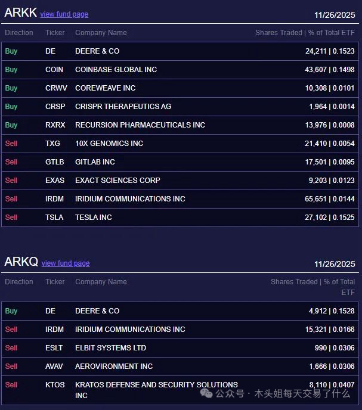
Task: Click DEERE & CO name in ARKQ table
Action: 97,311
